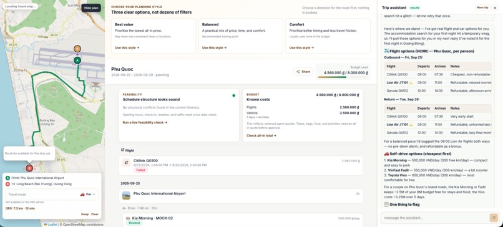
Task: Select the Best value card
Action: click(154, 36)
